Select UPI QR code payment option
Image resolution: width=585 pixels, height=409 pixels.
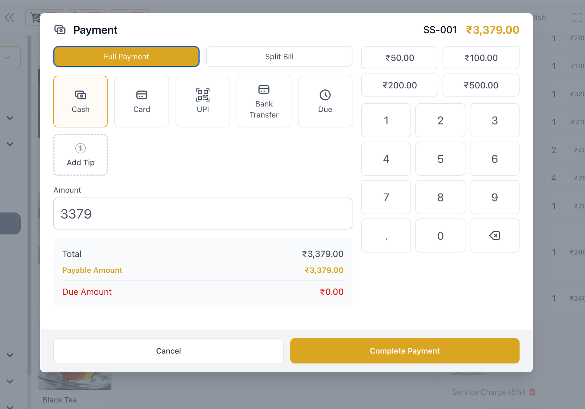point(203,102)
